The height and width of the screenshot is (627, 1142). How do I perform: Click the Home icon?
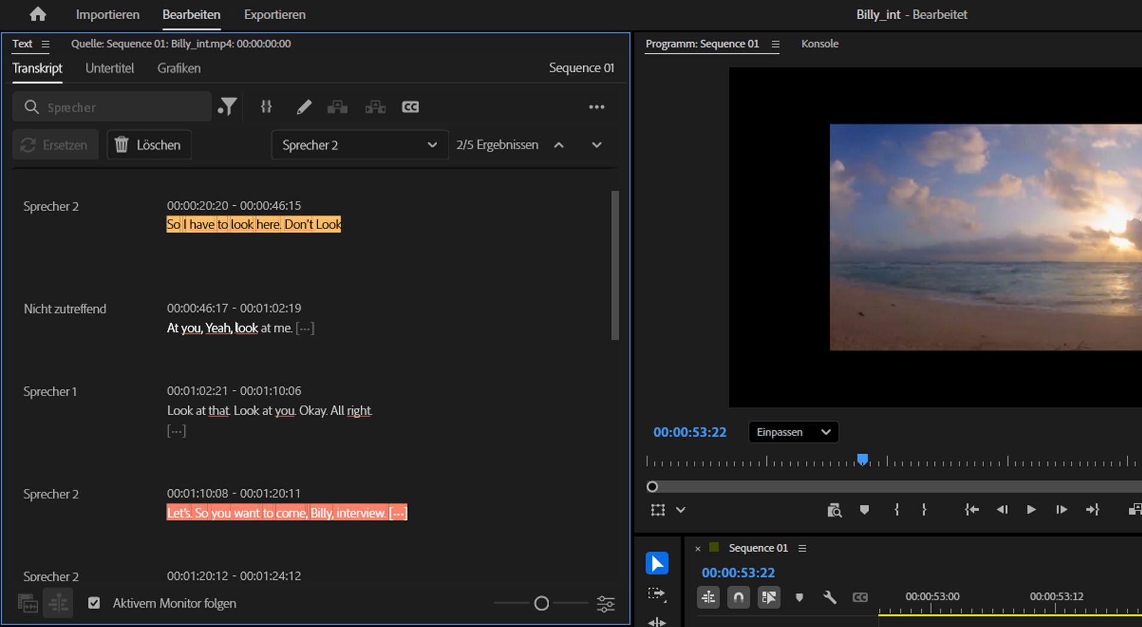click(38, 14)
